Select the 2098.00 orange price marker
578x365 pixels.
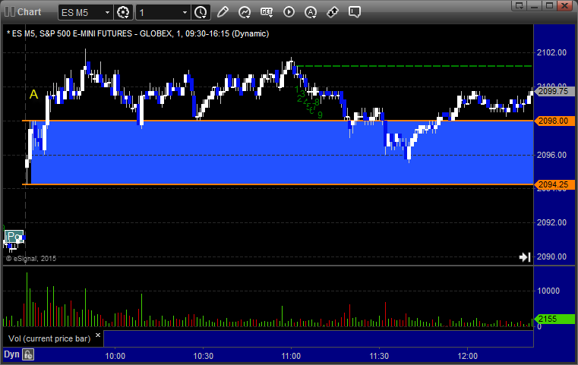pyautogui.click(x=554, y=121)
